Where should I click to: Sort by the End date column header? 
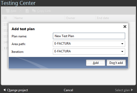(103, 18)
